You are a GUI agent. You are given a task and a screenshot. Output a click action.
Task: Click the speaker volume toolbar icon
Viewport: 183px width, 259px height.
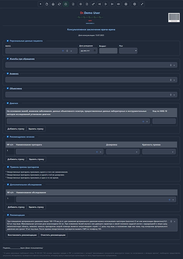(118, 4)
